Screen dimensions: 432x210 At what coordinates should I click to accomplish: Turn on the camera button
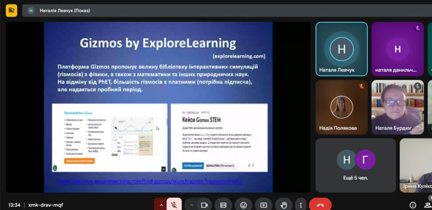(204, 205)
